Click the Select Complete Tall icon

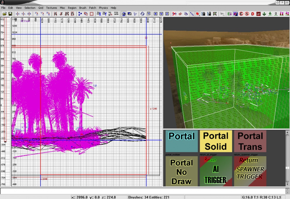coord(55,14)
